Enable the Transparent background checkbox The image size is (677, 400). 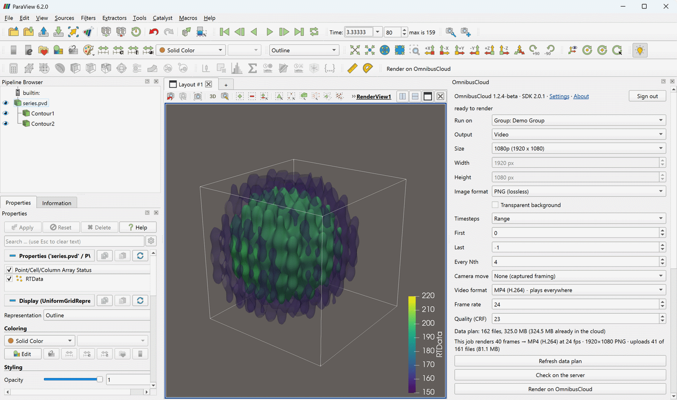pos(495,205)
